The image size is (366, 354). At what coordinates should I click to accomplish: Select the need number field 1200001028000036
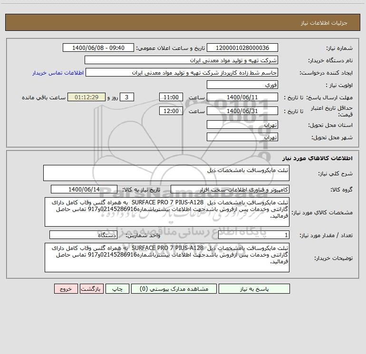(x=242, y=48)
